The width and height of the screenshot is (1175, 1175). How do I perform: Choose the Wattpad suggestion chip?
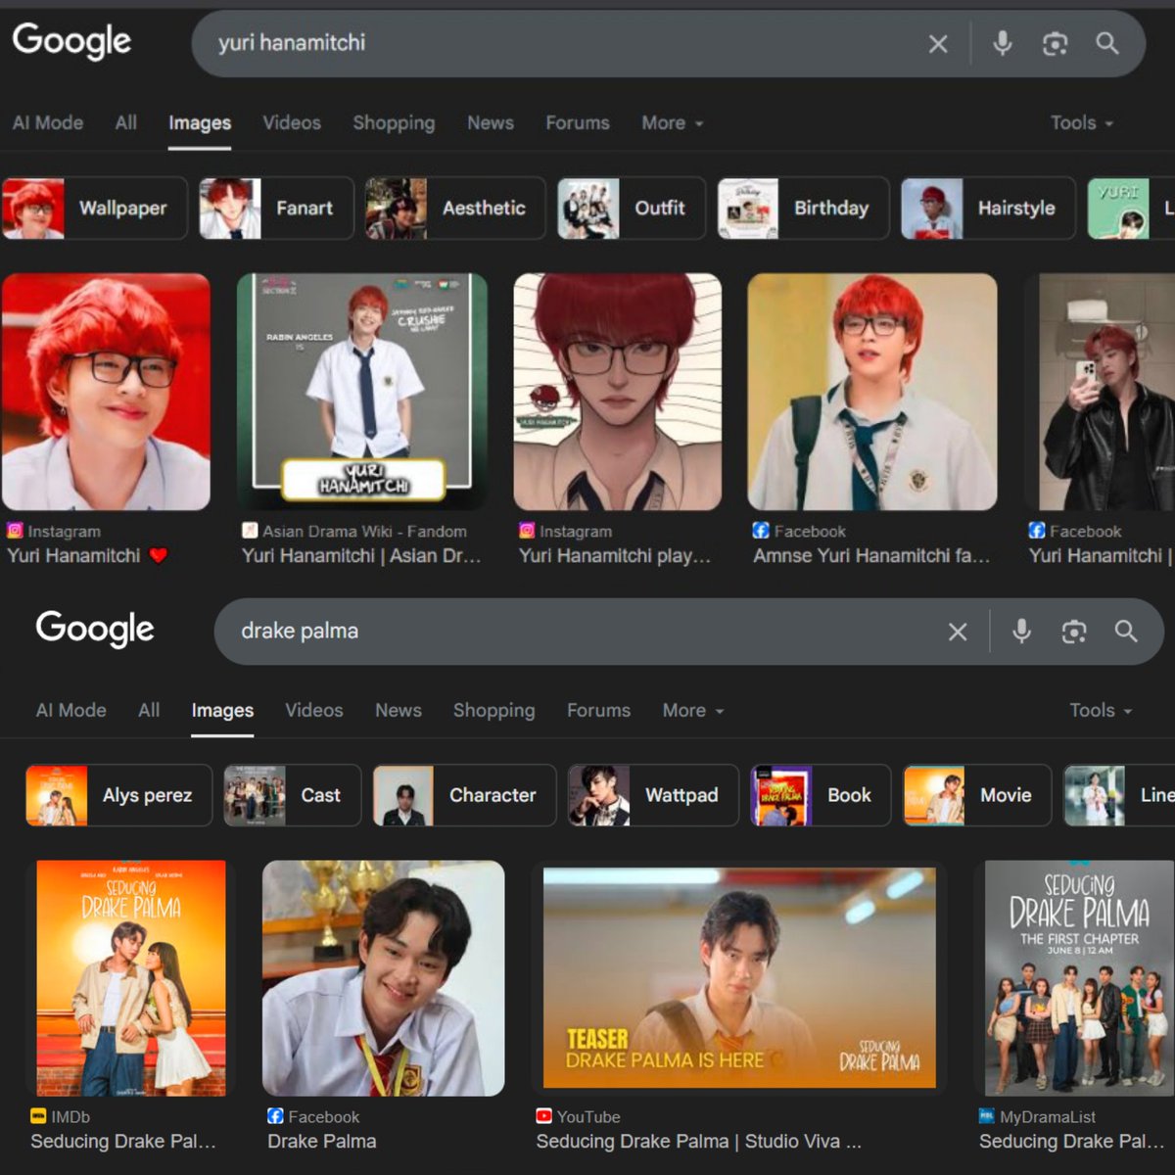click(x=653, y=795)
